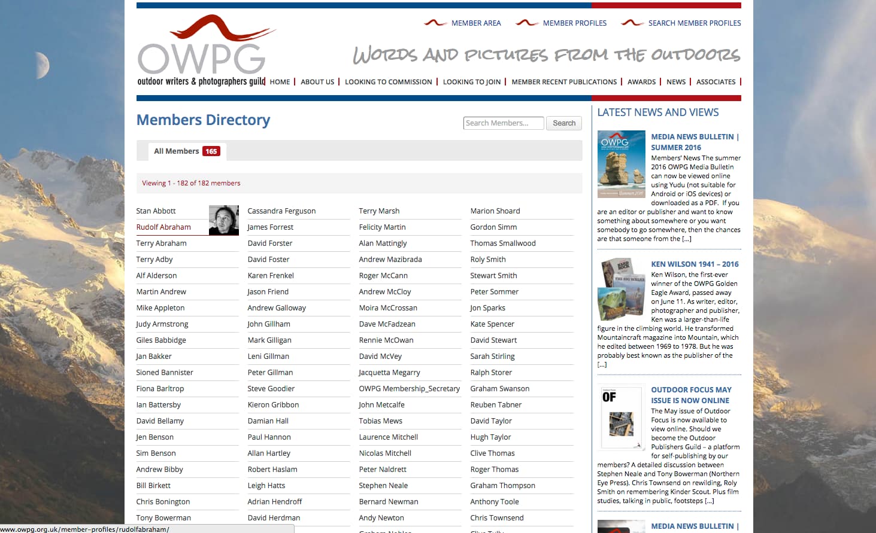Open the Media News Bulletin cover thumbnail
Screen dimensions: 876x533
(621, 164)
